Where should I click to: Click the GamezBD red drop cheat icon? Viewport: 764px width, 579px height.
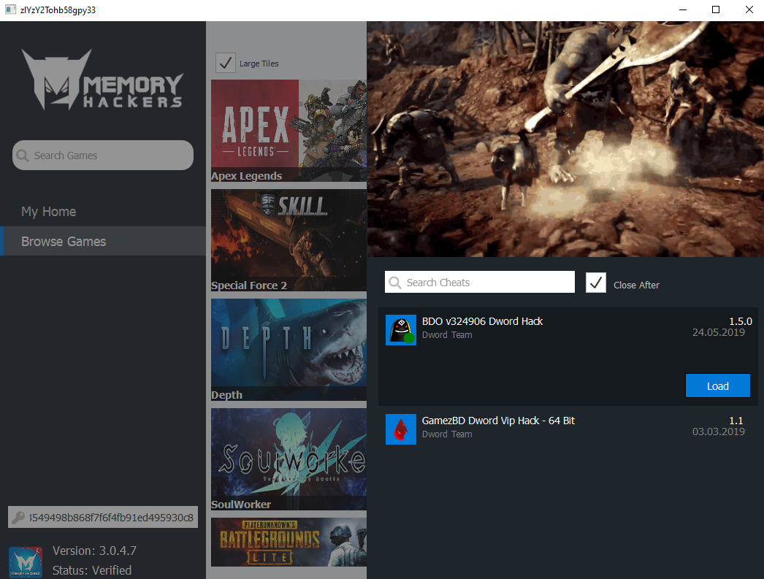click(x=400, y=429)
